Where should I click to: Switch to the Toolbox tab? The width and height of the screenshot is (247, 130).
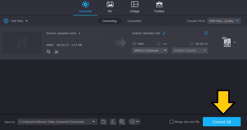(x=159, y=7)
